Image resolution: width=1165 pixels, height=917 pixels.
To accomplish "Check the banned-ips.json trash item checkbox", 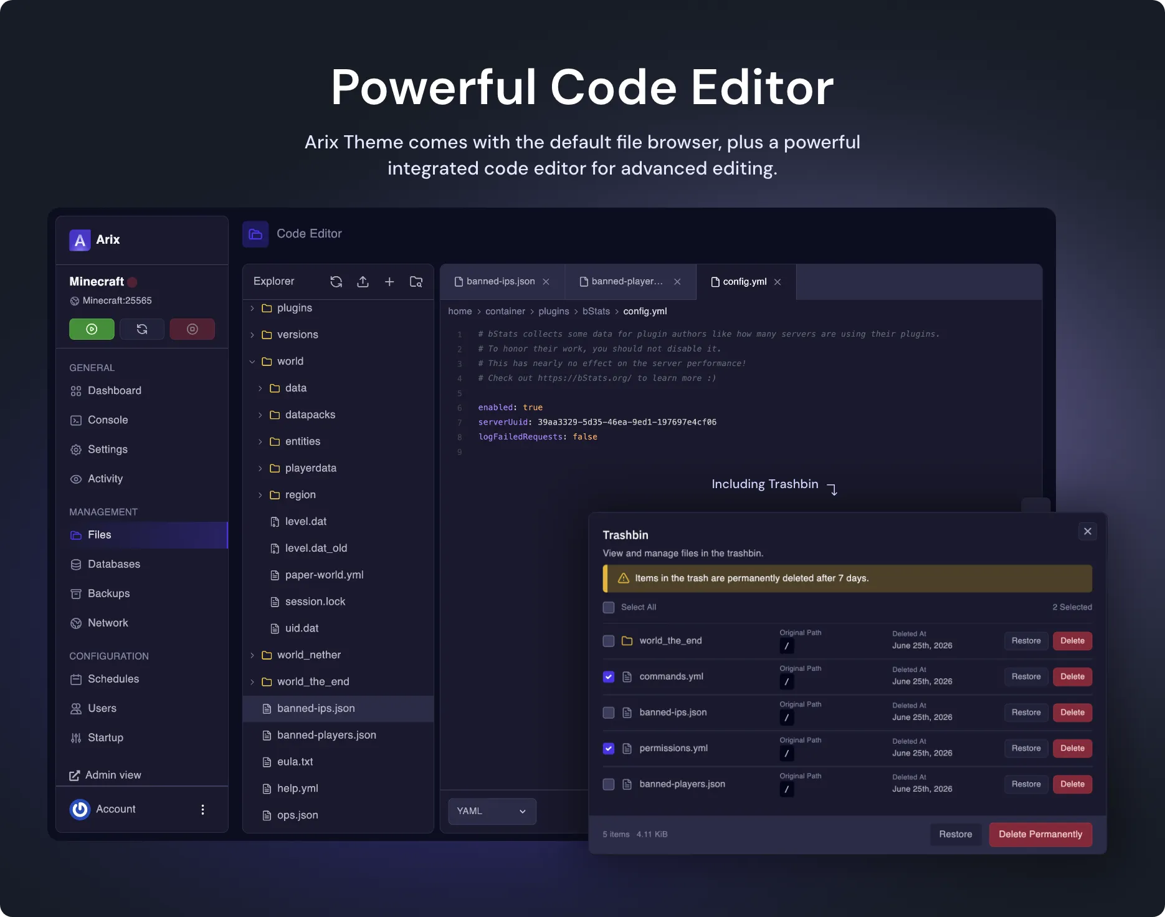I will pos(609,713).
